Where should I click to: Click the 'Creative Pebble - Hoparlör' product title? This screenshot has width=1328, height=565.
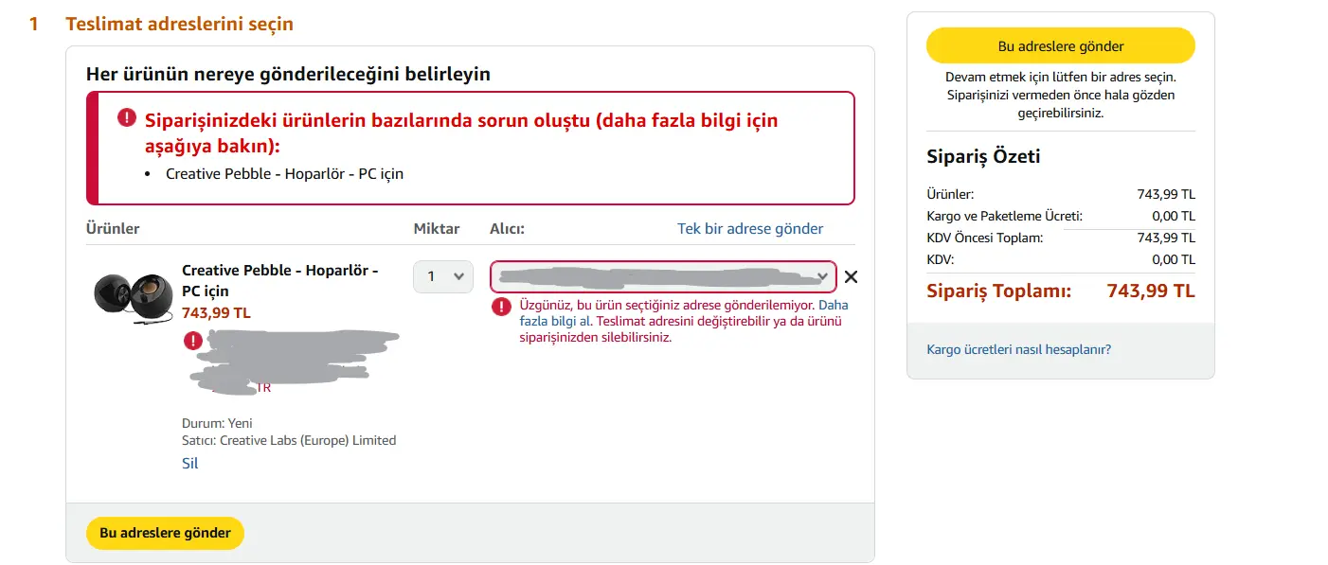280,280
